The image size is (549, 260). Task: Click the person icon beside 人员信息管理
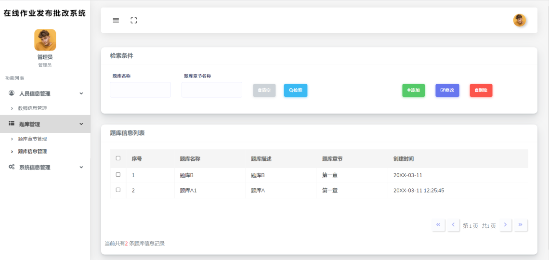click(x=12, y=93)
